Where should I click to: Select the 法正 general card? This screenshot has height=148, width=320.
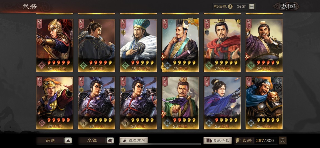[x=97, y=45]
